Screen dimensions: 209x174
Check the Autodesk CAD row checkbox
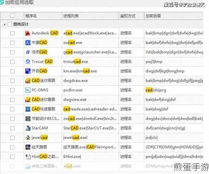(12, 33)
